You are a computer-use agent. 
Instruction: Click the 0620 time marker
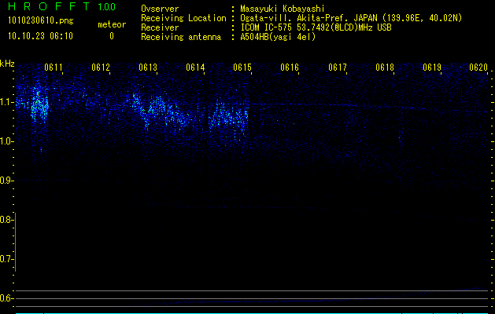(x=478, y=68)
